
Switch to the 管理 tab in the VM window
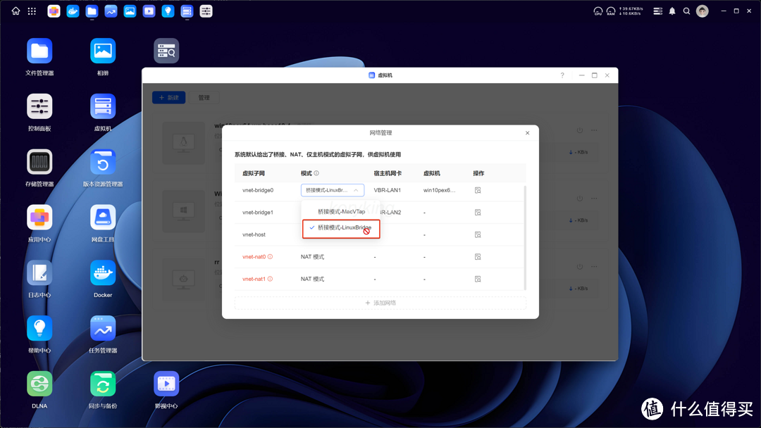[204, 97]
